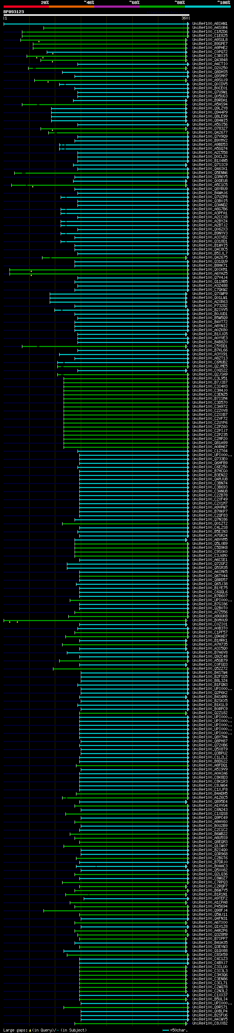Open hit UniRef100_A4S0R4
234x1033 pixels.
click(x=210, y=28)
